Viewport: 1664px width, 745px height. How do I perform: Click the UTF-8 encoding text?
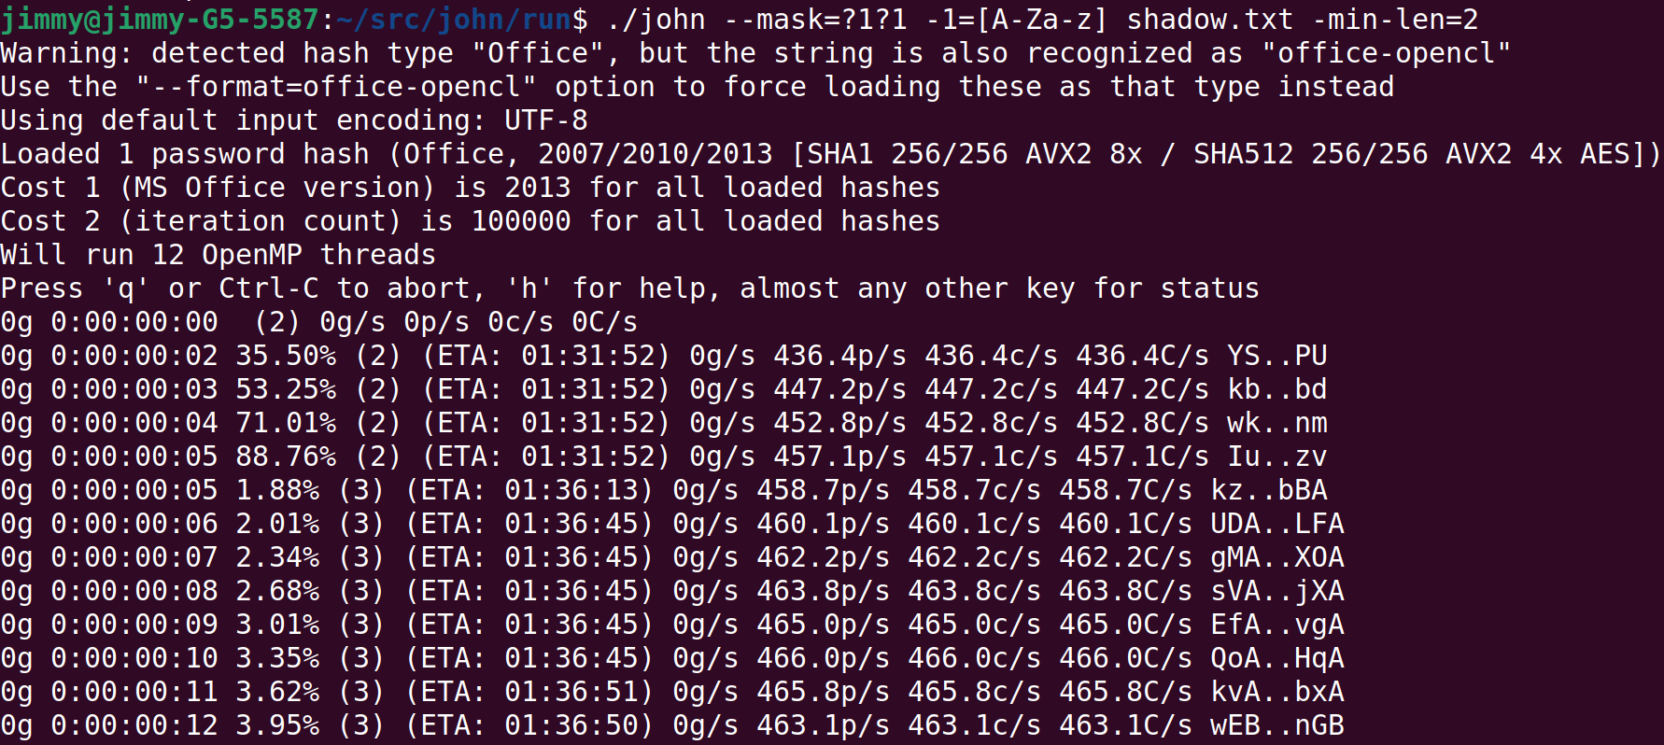pyautogui.click(x=546, y=120)
